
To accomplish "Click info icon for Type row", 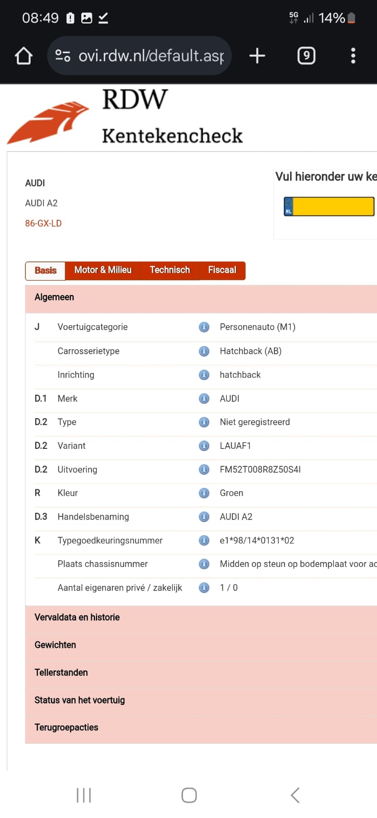I will click(x=204, y=422).
